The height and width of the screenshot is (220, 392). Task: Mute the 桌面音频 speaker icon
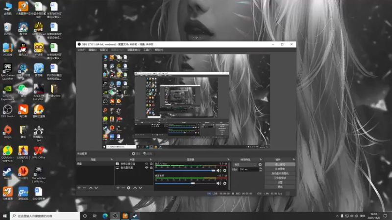click(x=219, y=183)
